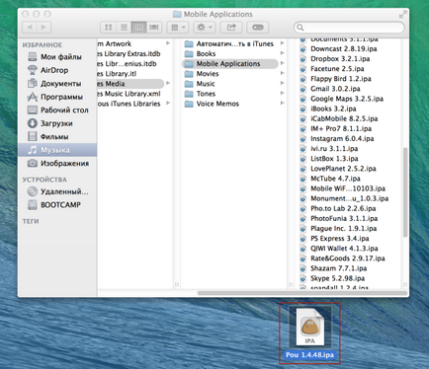Expand the Books folder arrow
This screenshot has width=429, height=369.
tap(282, 53)
